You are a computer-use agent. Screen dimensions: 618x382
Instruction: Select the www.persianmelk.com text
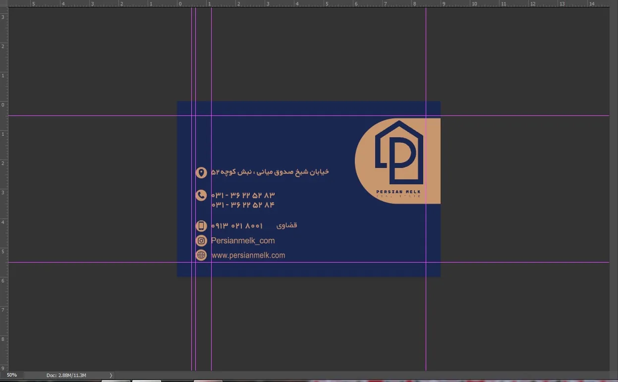pos(248,256)
